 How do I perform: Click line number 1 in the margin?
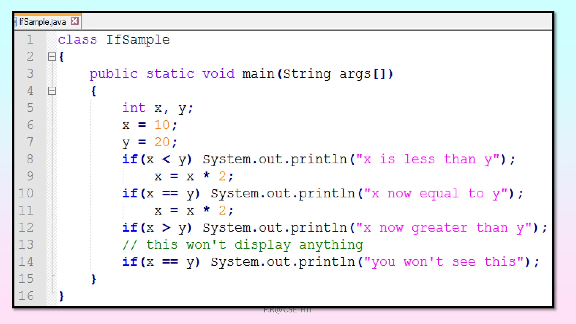point(30,39)
